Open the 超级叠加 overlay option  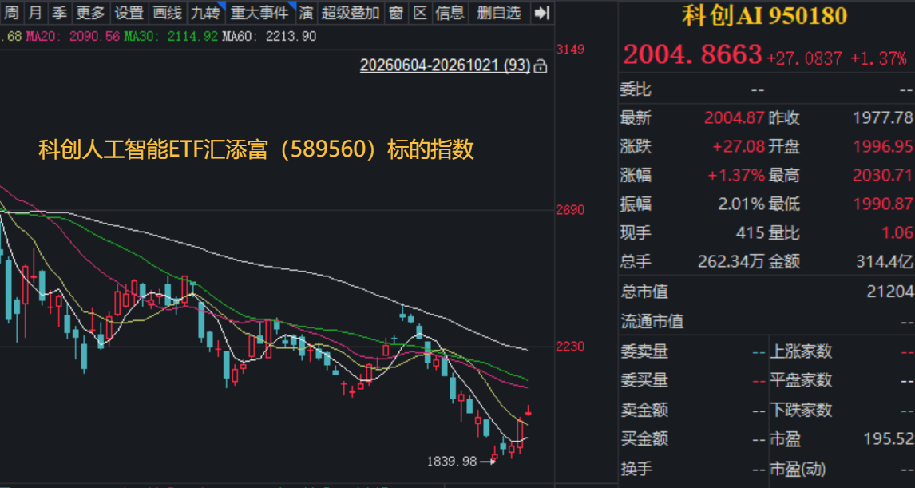(x=351, y=12)
